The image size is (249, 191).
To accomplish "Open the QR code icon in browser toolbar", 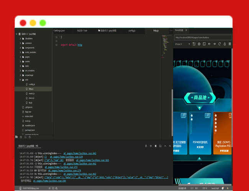I will 229,44.
